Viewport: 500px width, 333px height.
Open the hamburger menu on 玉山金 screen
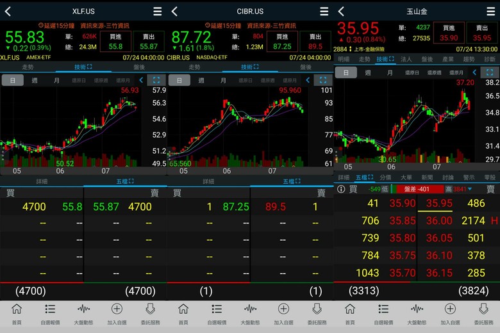tap(491, 12)
